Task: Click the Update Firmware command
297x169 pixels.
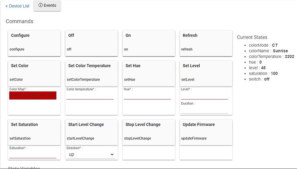Action: [206, 133]
